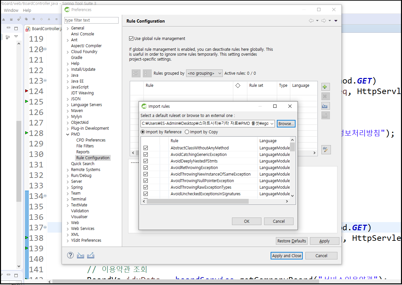
Task: Click the export rule set icon beside table
Action: click(325, 115)
